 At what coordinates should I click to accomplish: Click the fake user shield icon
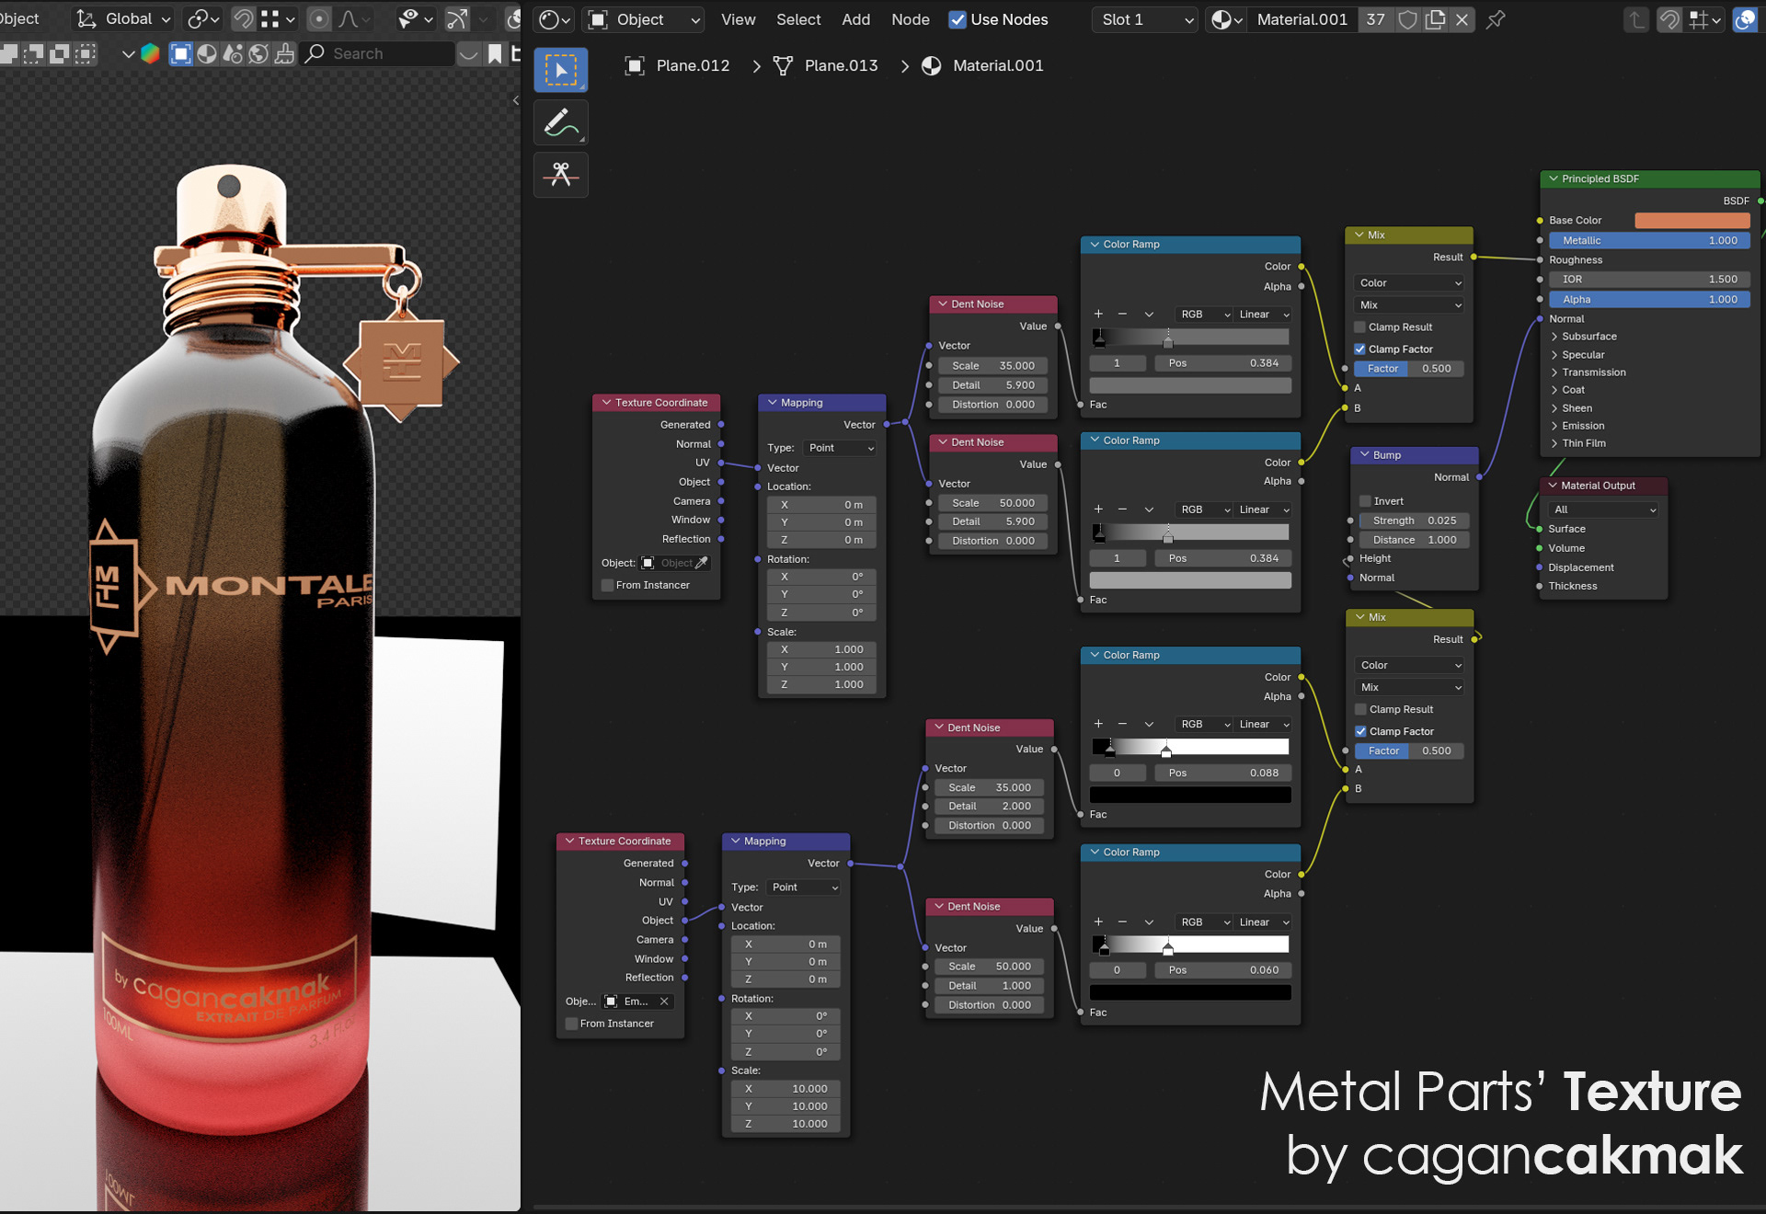tap(1407, 19)
